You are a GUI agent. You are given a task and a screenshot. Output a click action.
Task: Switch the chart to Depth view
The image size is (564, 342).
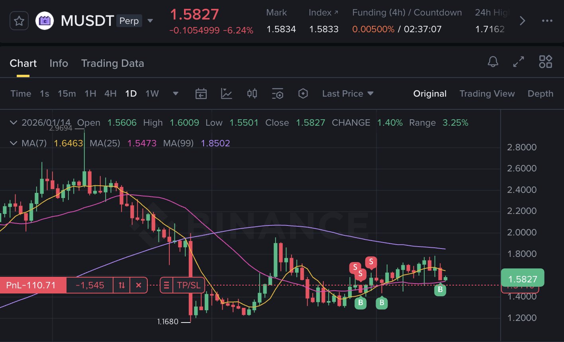coord(540,94)
